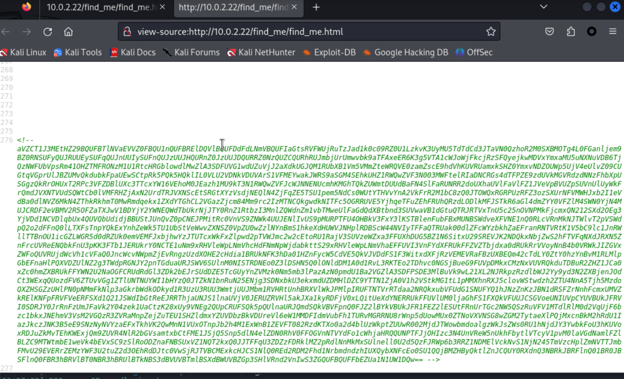
Task: Open the Firefox hamburger menu
Action: [613, 32]
